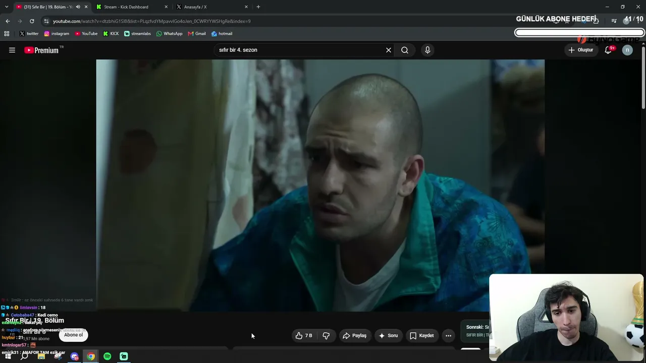646x363 pixels.
Task: Clear the YouTube search text
Action: click(389, 50)
